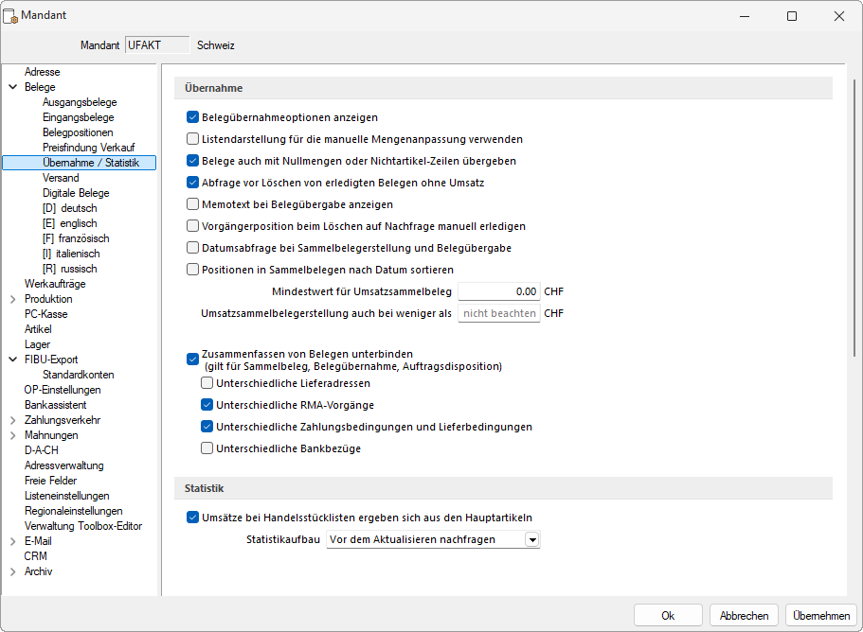Open the Statistikaufbau dropdown

[x=531, y=539]
